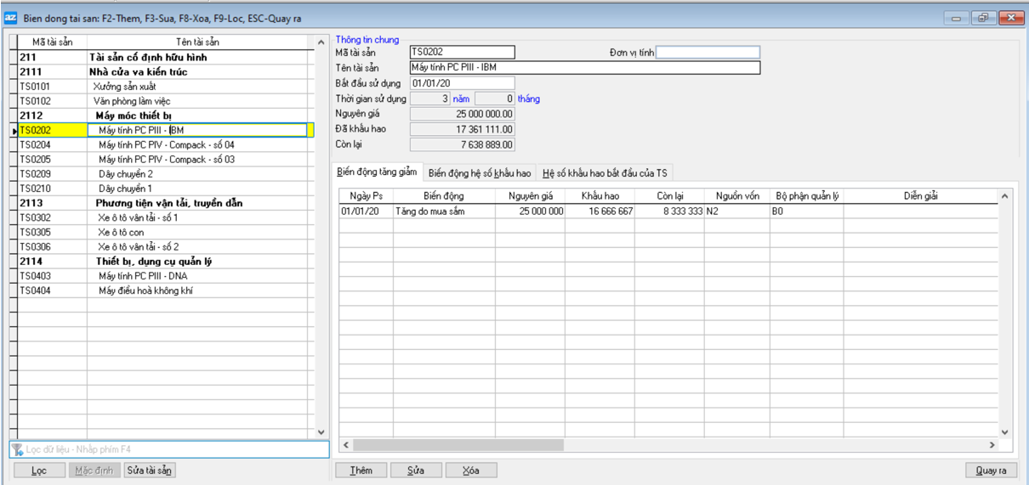Select the Biến động tăng giảm tab

point(377,172)
